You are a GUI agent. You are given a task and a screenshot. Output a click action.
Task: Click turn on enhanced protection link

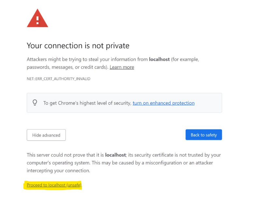point(164,103)
